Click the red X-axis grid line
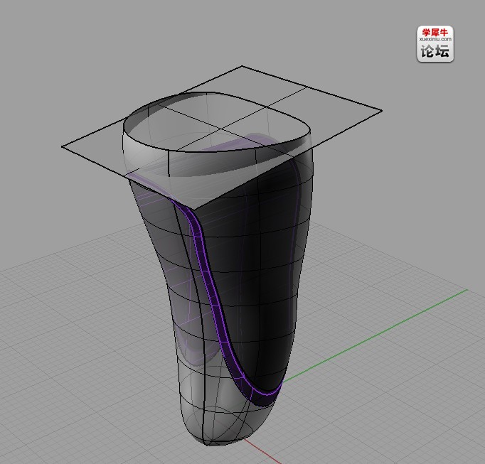The height and width of the screenshot is (464, 485). (262, 451)
